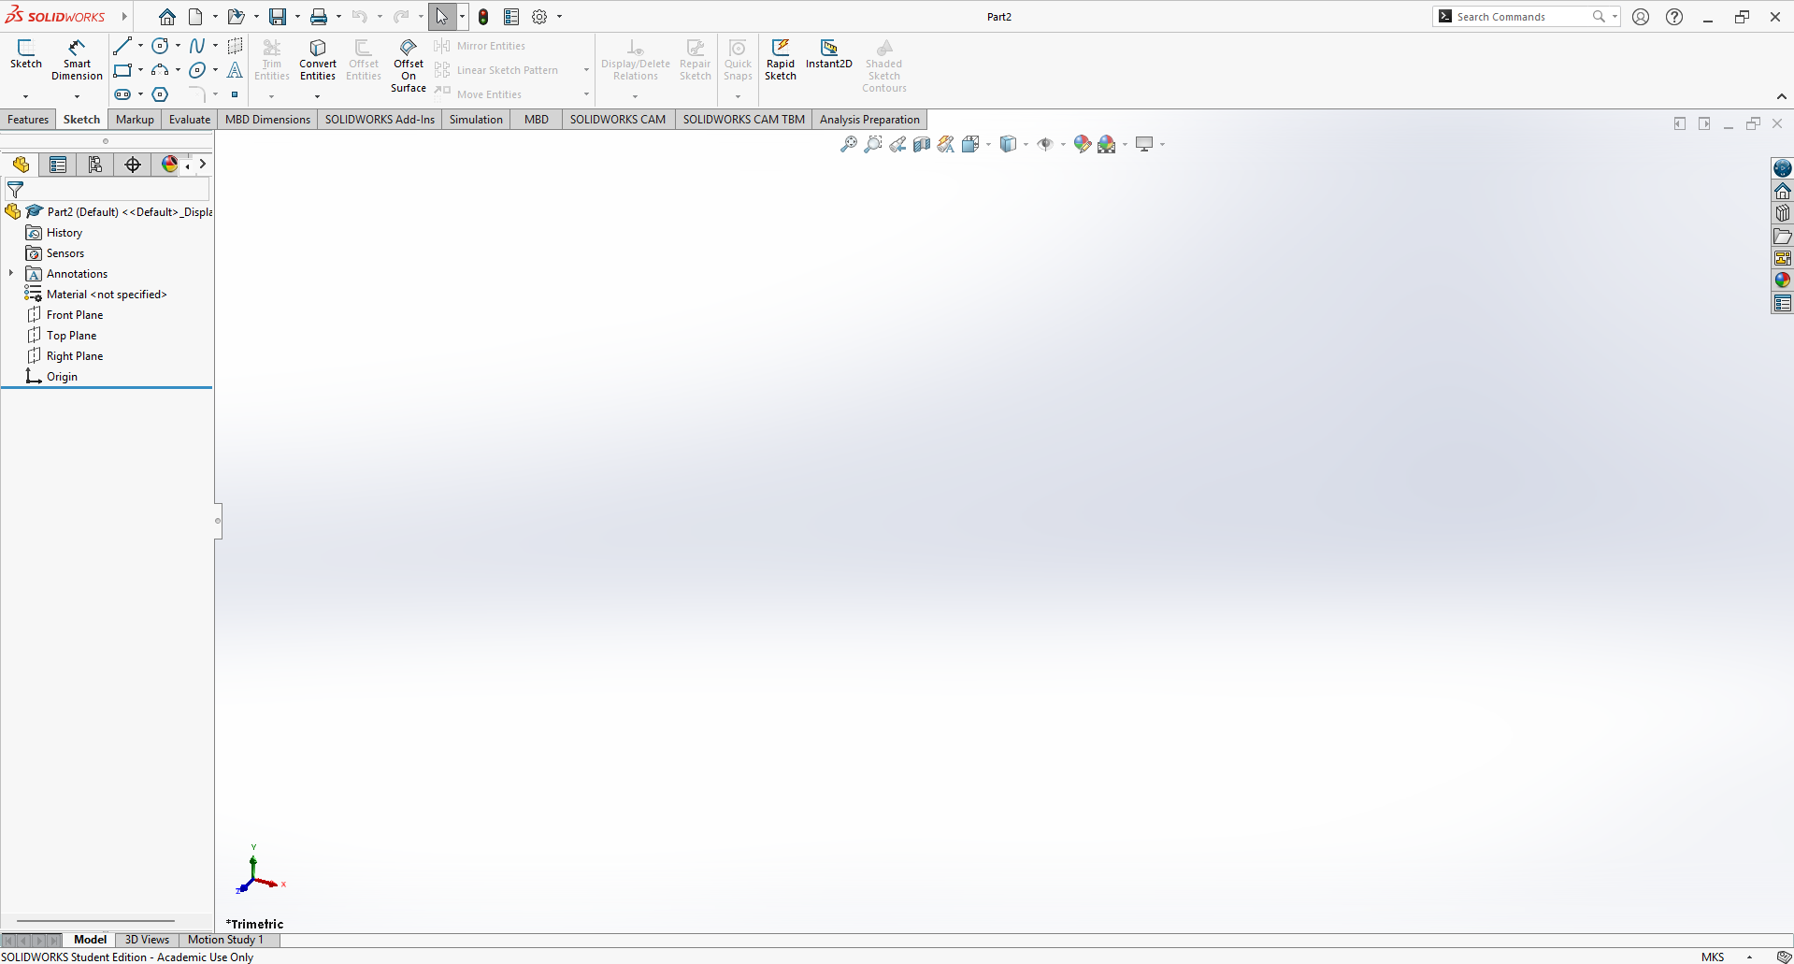Open the PropertyManager tab
Screen dimensions: 1794x964
click(x=58, y=165)
